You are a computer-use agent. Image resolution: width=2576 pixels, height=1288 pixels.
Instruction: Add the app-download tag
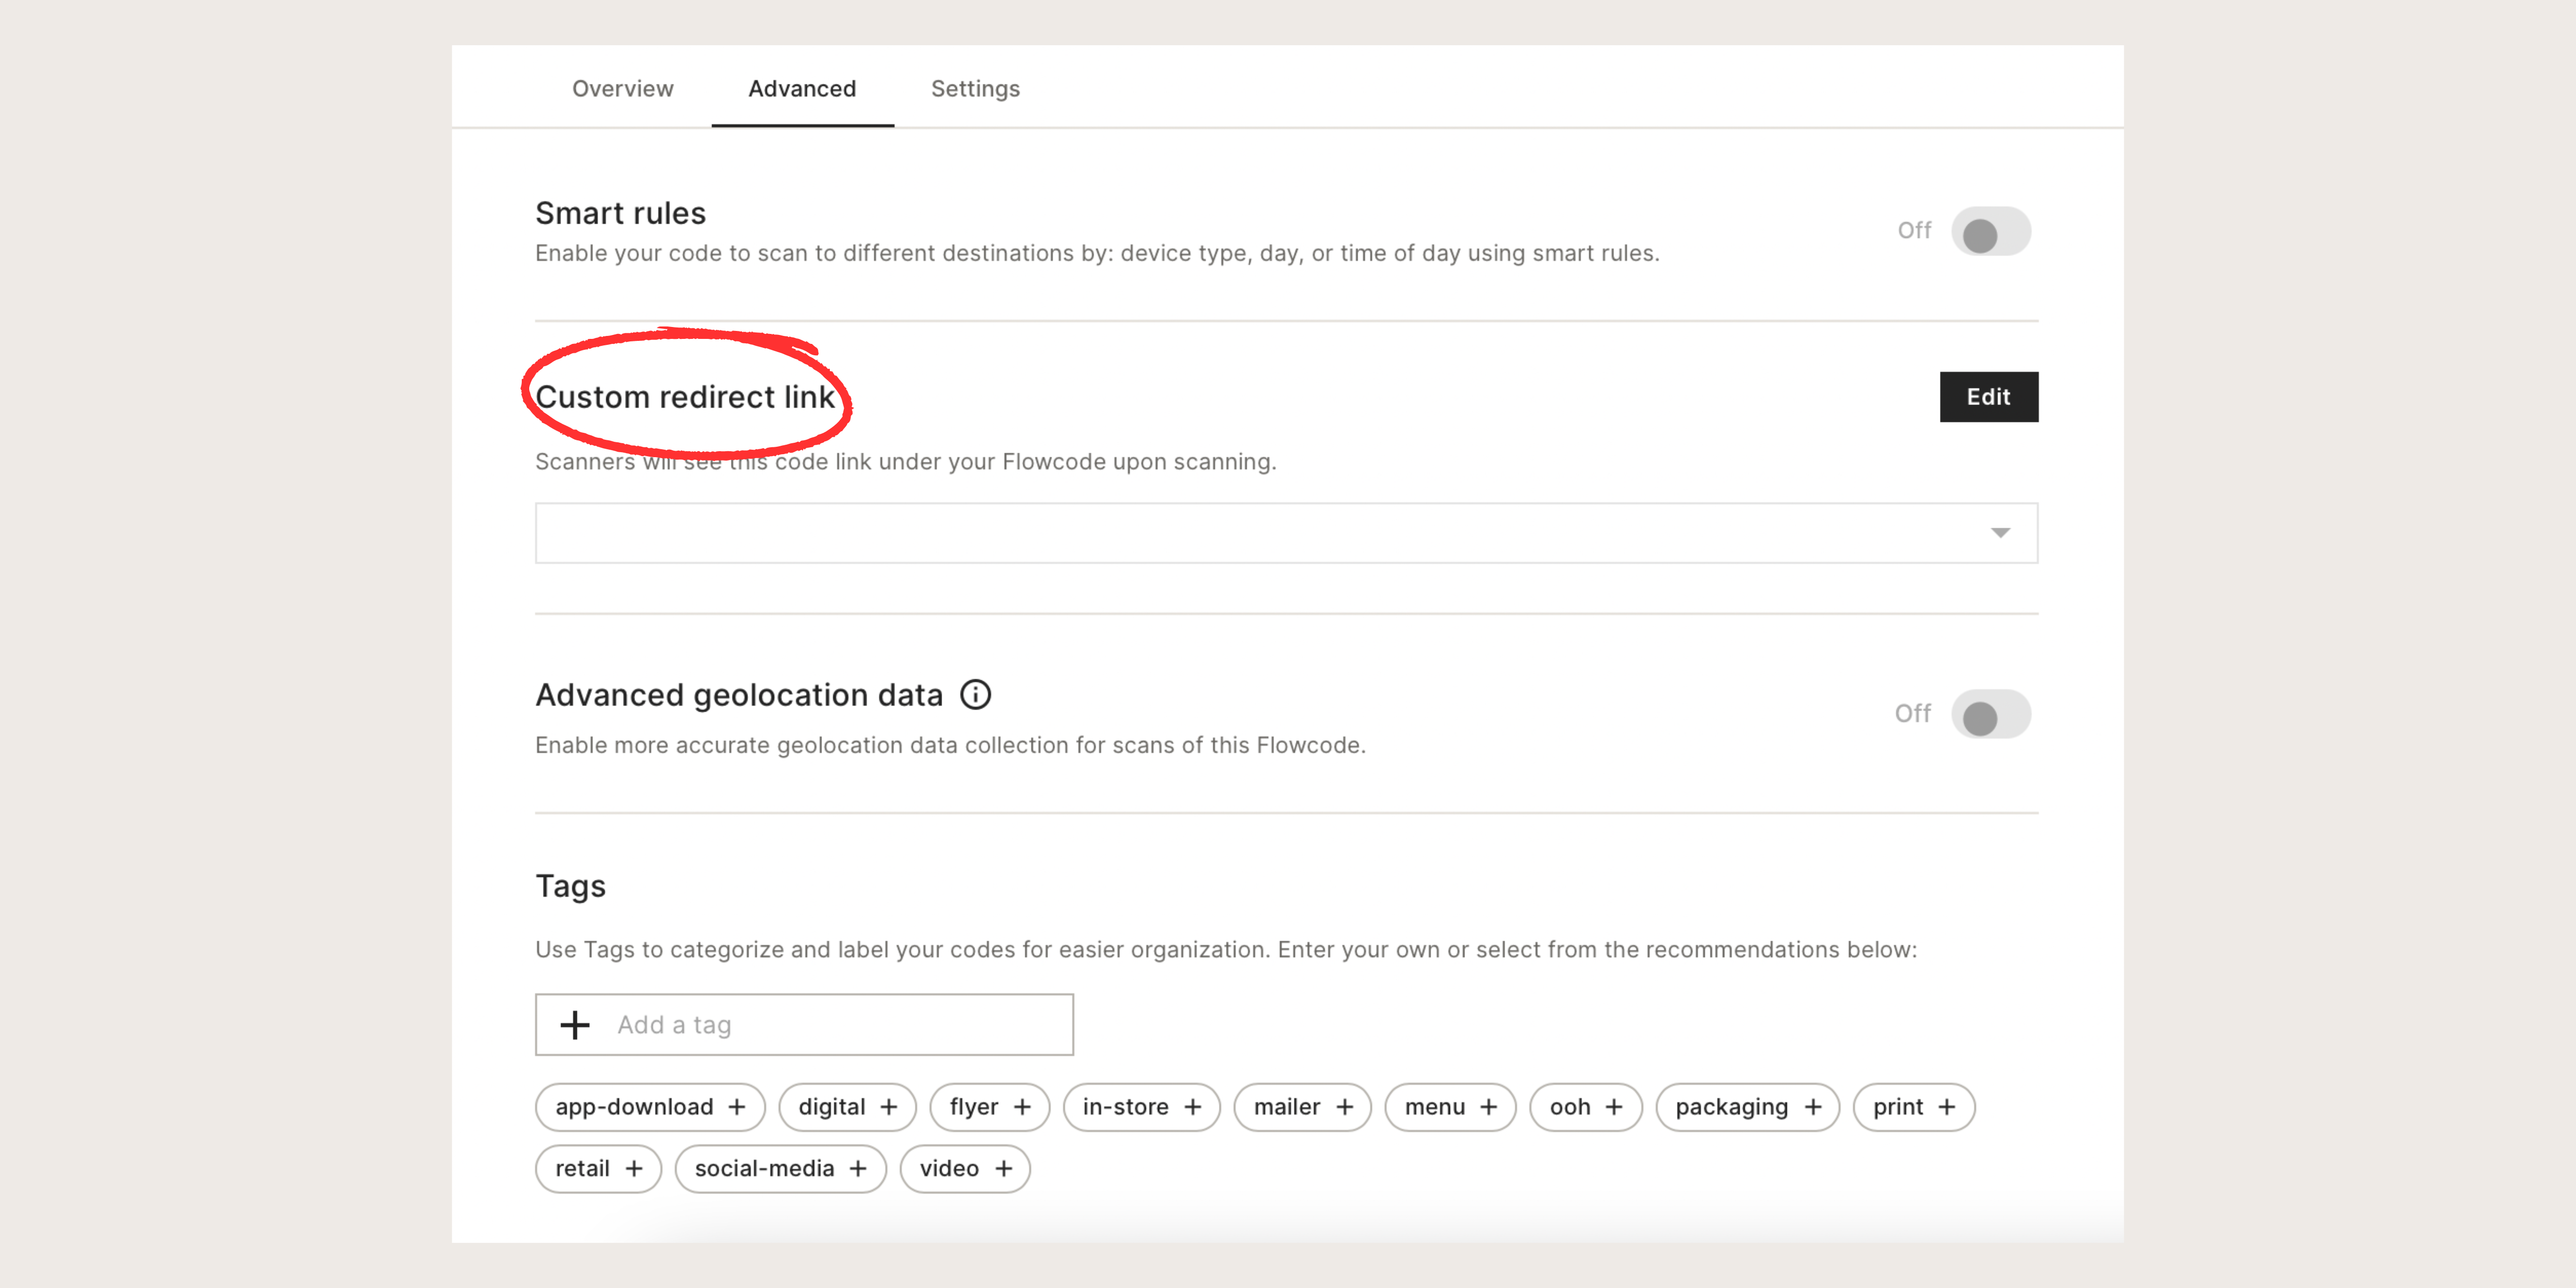[650, 1107]
